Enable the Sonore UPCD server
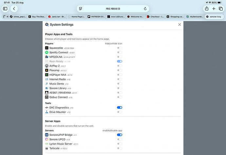The height and width of the screenshot is (155, 226). [x=120, y=139]
